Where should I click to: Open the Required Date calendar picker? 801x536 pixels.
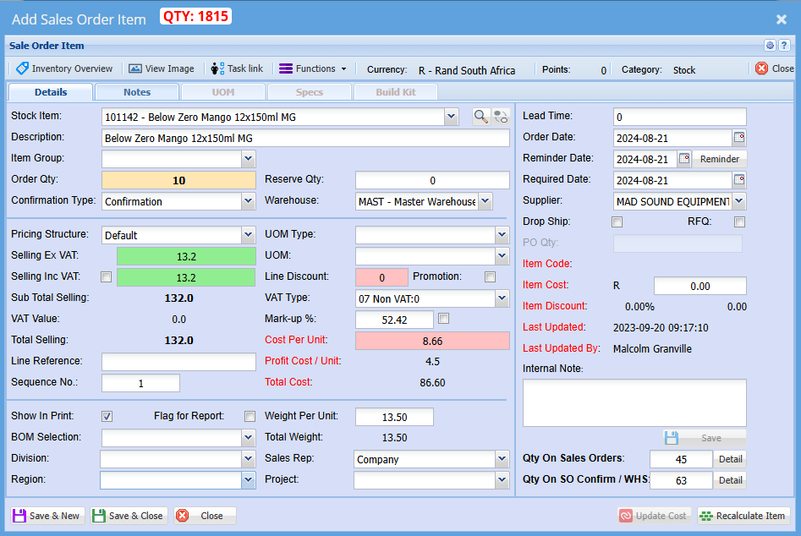click(738, 180)
